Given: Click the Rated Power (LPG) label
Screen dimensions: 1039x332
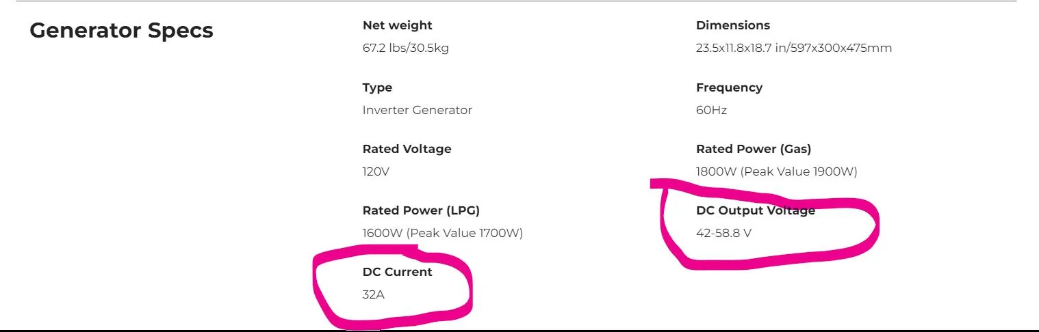Looking at the screenshot, I should (421, 210).
